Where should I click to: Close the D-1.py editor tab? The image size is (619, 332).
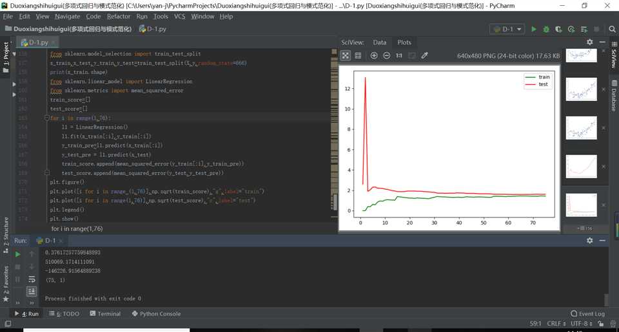(x=54, y=42)
